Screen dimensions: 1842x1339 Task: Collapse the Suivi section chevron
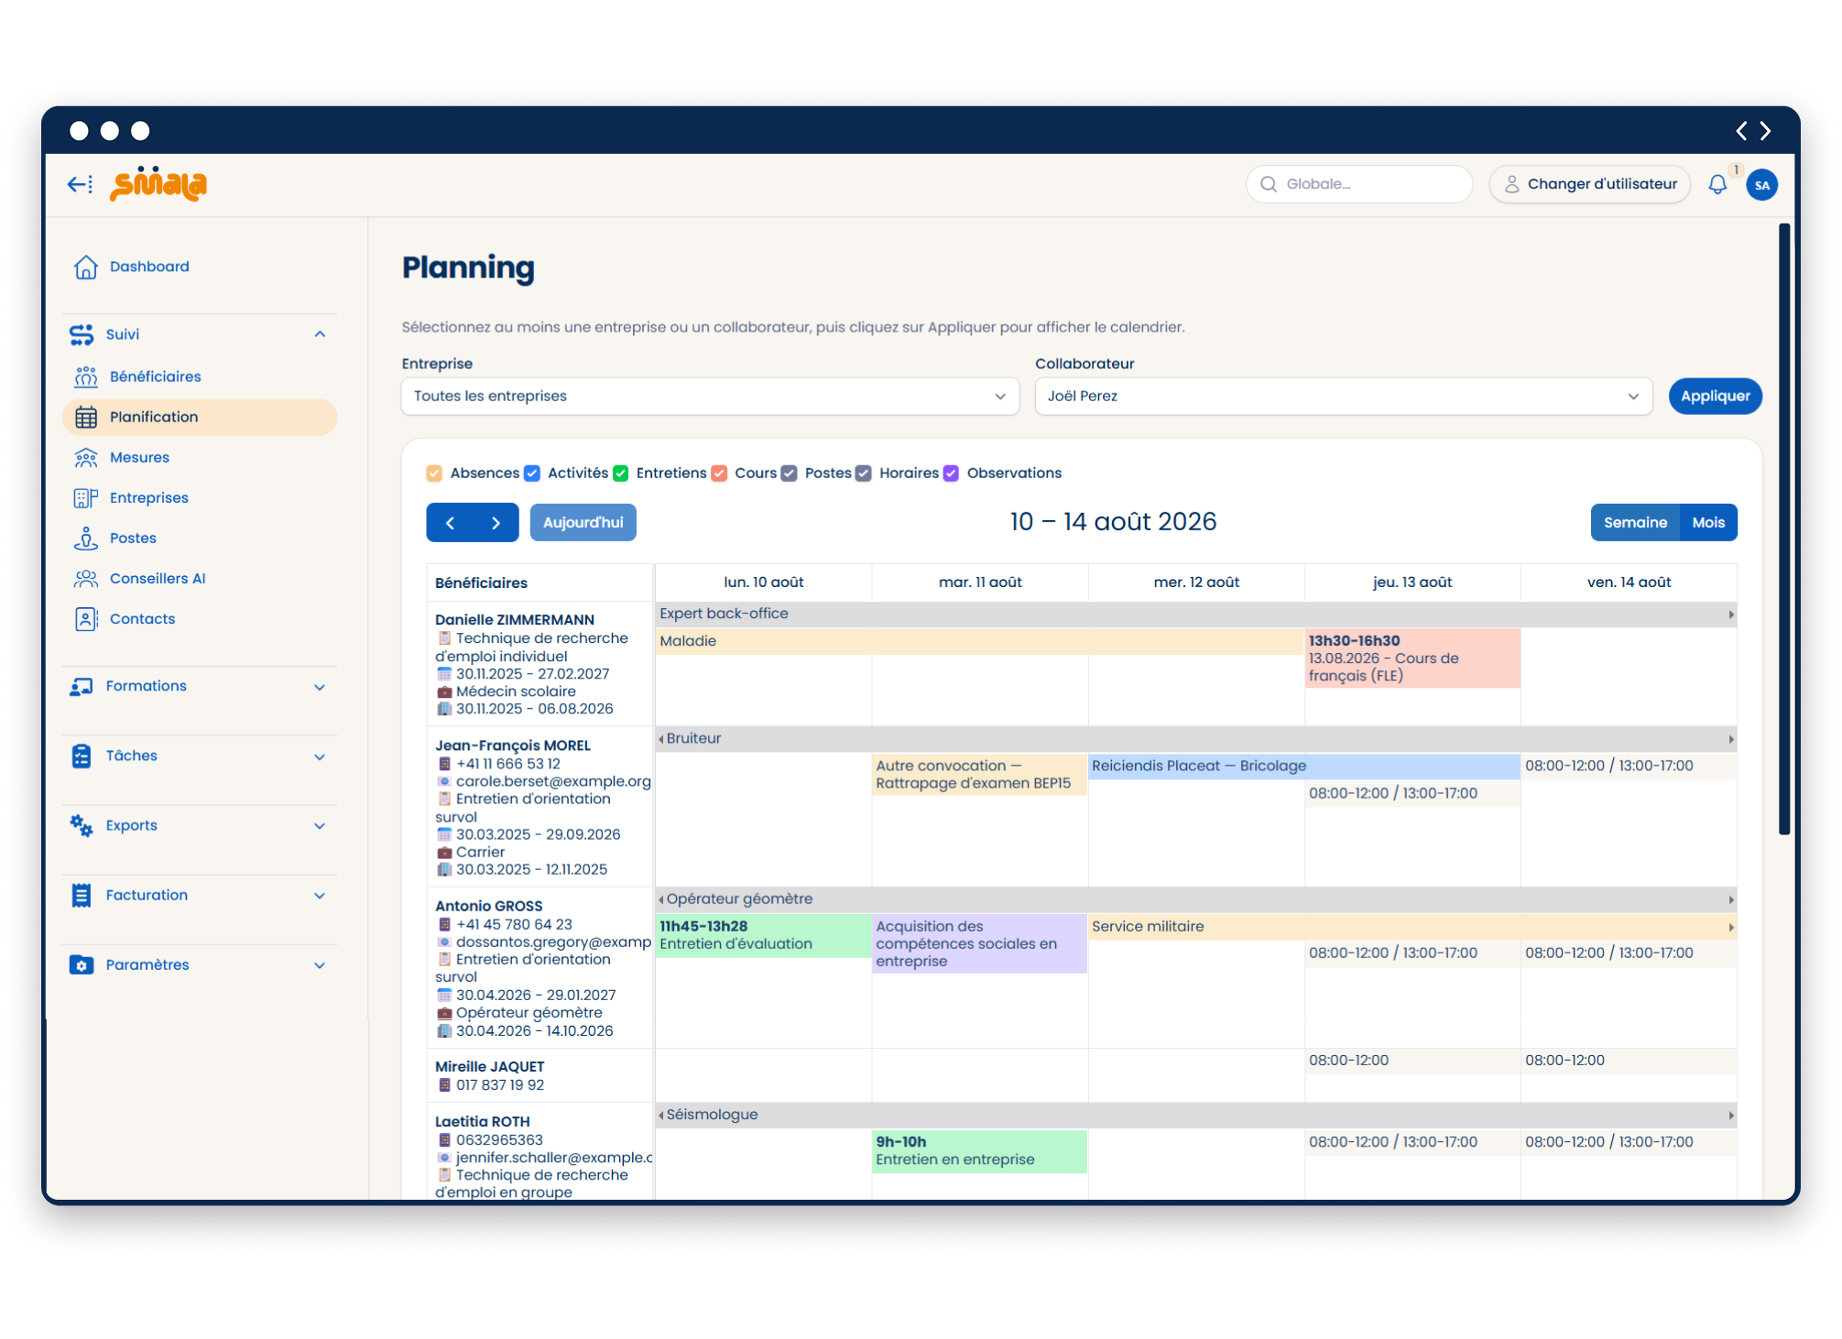pos(320,334)
